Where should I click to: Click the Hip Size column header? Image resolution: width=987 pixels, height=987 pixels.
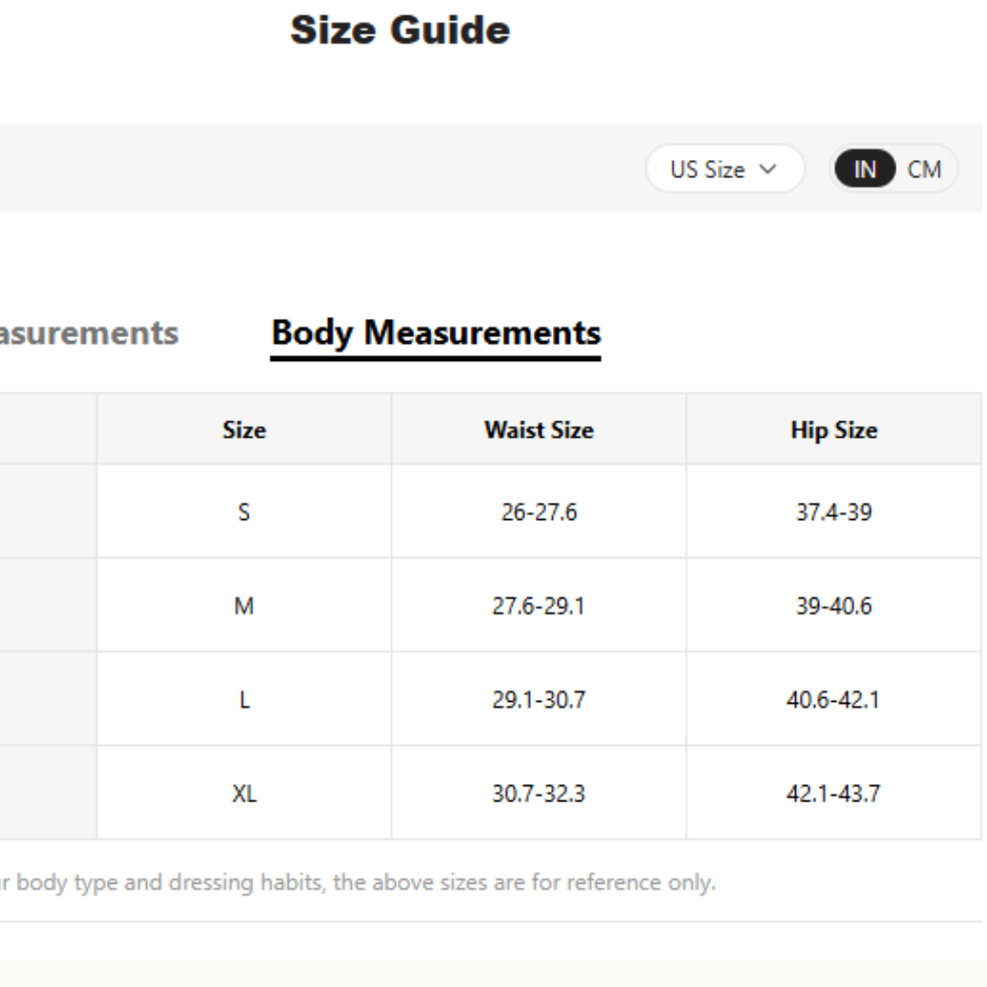tap(834, 430)
